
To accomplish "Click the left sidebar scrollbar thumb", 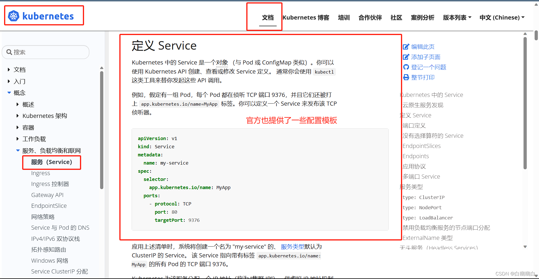I will [102, 130].
